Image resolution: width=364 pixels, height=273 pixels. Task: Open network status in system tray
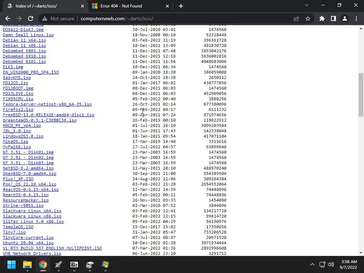tap(322, 264)
